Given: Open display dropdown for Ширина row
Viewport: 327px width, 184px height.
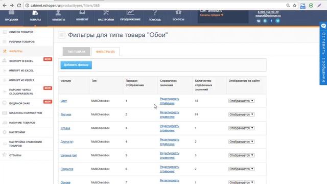Looking at the screenshot, I should coord(241,155).
